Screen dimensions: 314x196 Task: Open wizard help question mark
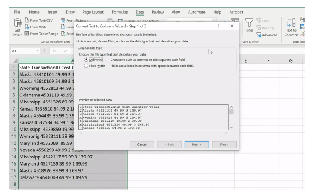(218, 26)
